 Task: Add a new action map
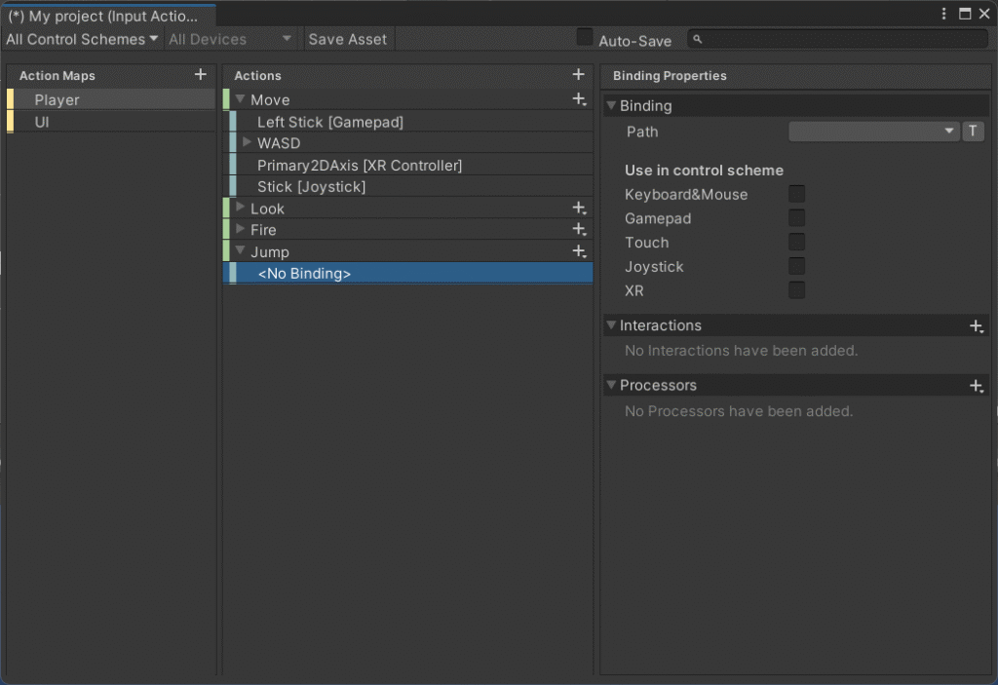[201, 75]
